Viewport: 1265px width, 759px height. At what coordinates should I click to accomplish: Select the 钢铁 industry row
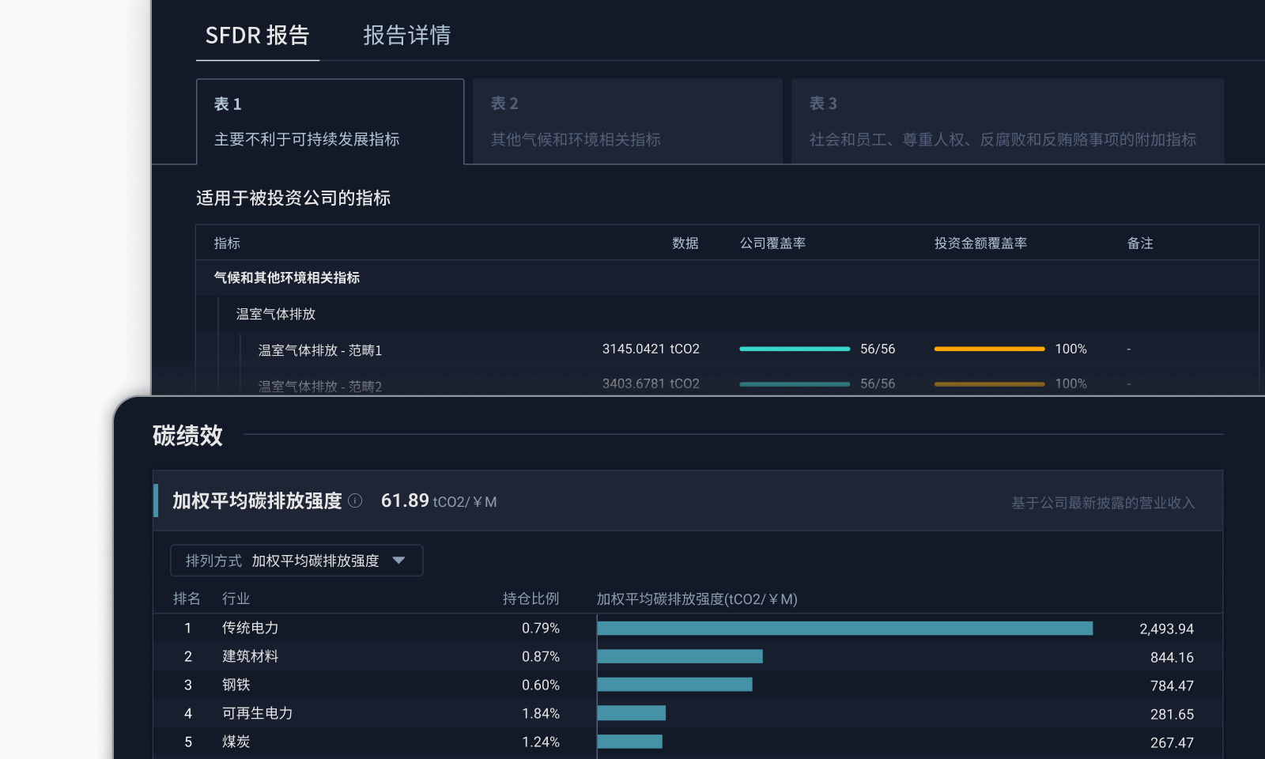click(x=688, y=685)
